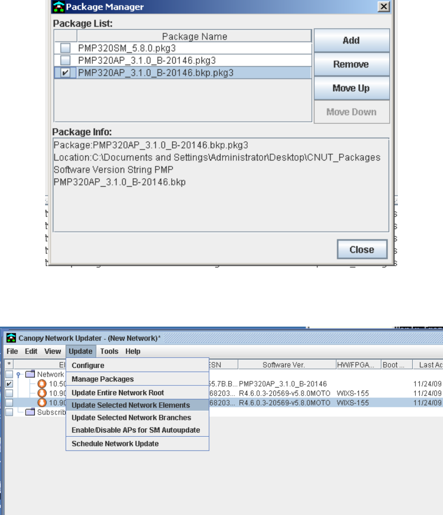Choose Update Selected Network Elements
The image size is (443, 515).
[x=137, y=405]
